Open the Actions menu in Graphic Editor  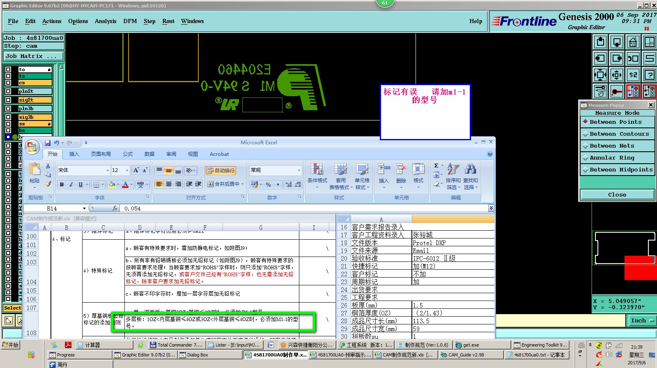click(x=52, y=21)
